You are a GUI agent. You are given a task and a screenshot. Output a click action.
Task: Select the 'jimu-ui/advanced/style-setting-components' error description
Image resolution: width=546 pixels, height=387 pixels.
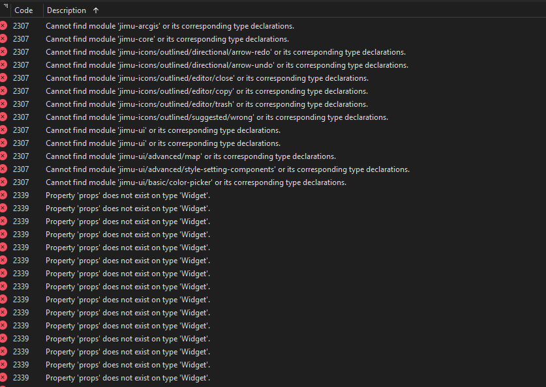[x=228, y=169]
